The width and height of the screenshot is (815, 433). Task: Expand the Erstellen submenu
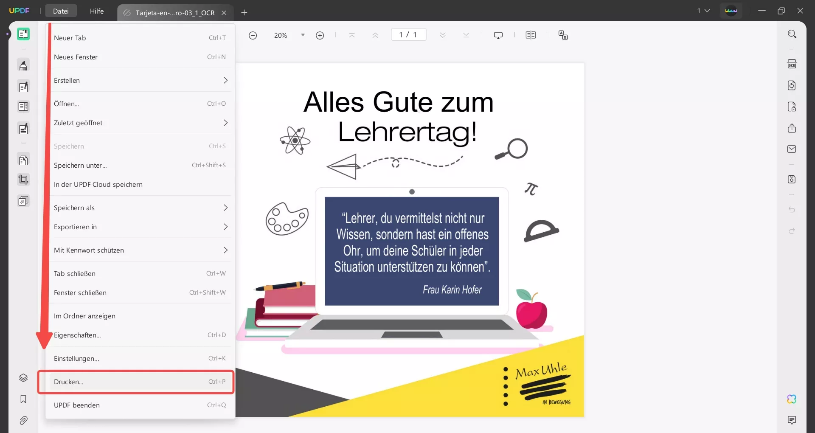coord(140,80)
